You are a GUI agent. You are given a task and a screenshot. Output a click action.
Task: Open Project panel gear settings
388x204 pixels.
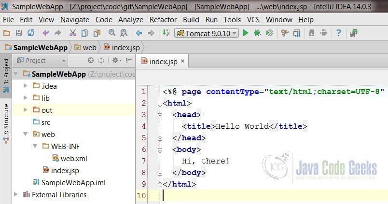tap(116, 60)
